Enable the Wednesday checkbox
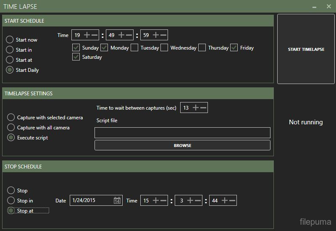 pos(164,47)
